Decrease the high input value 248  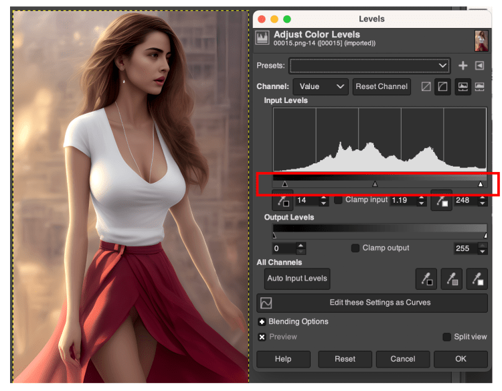482,204
